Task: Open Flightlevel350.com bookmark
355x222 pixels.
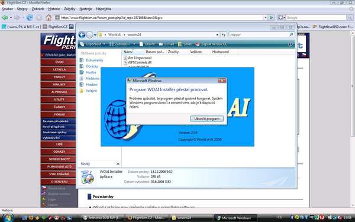Action: tap(333, 27)
